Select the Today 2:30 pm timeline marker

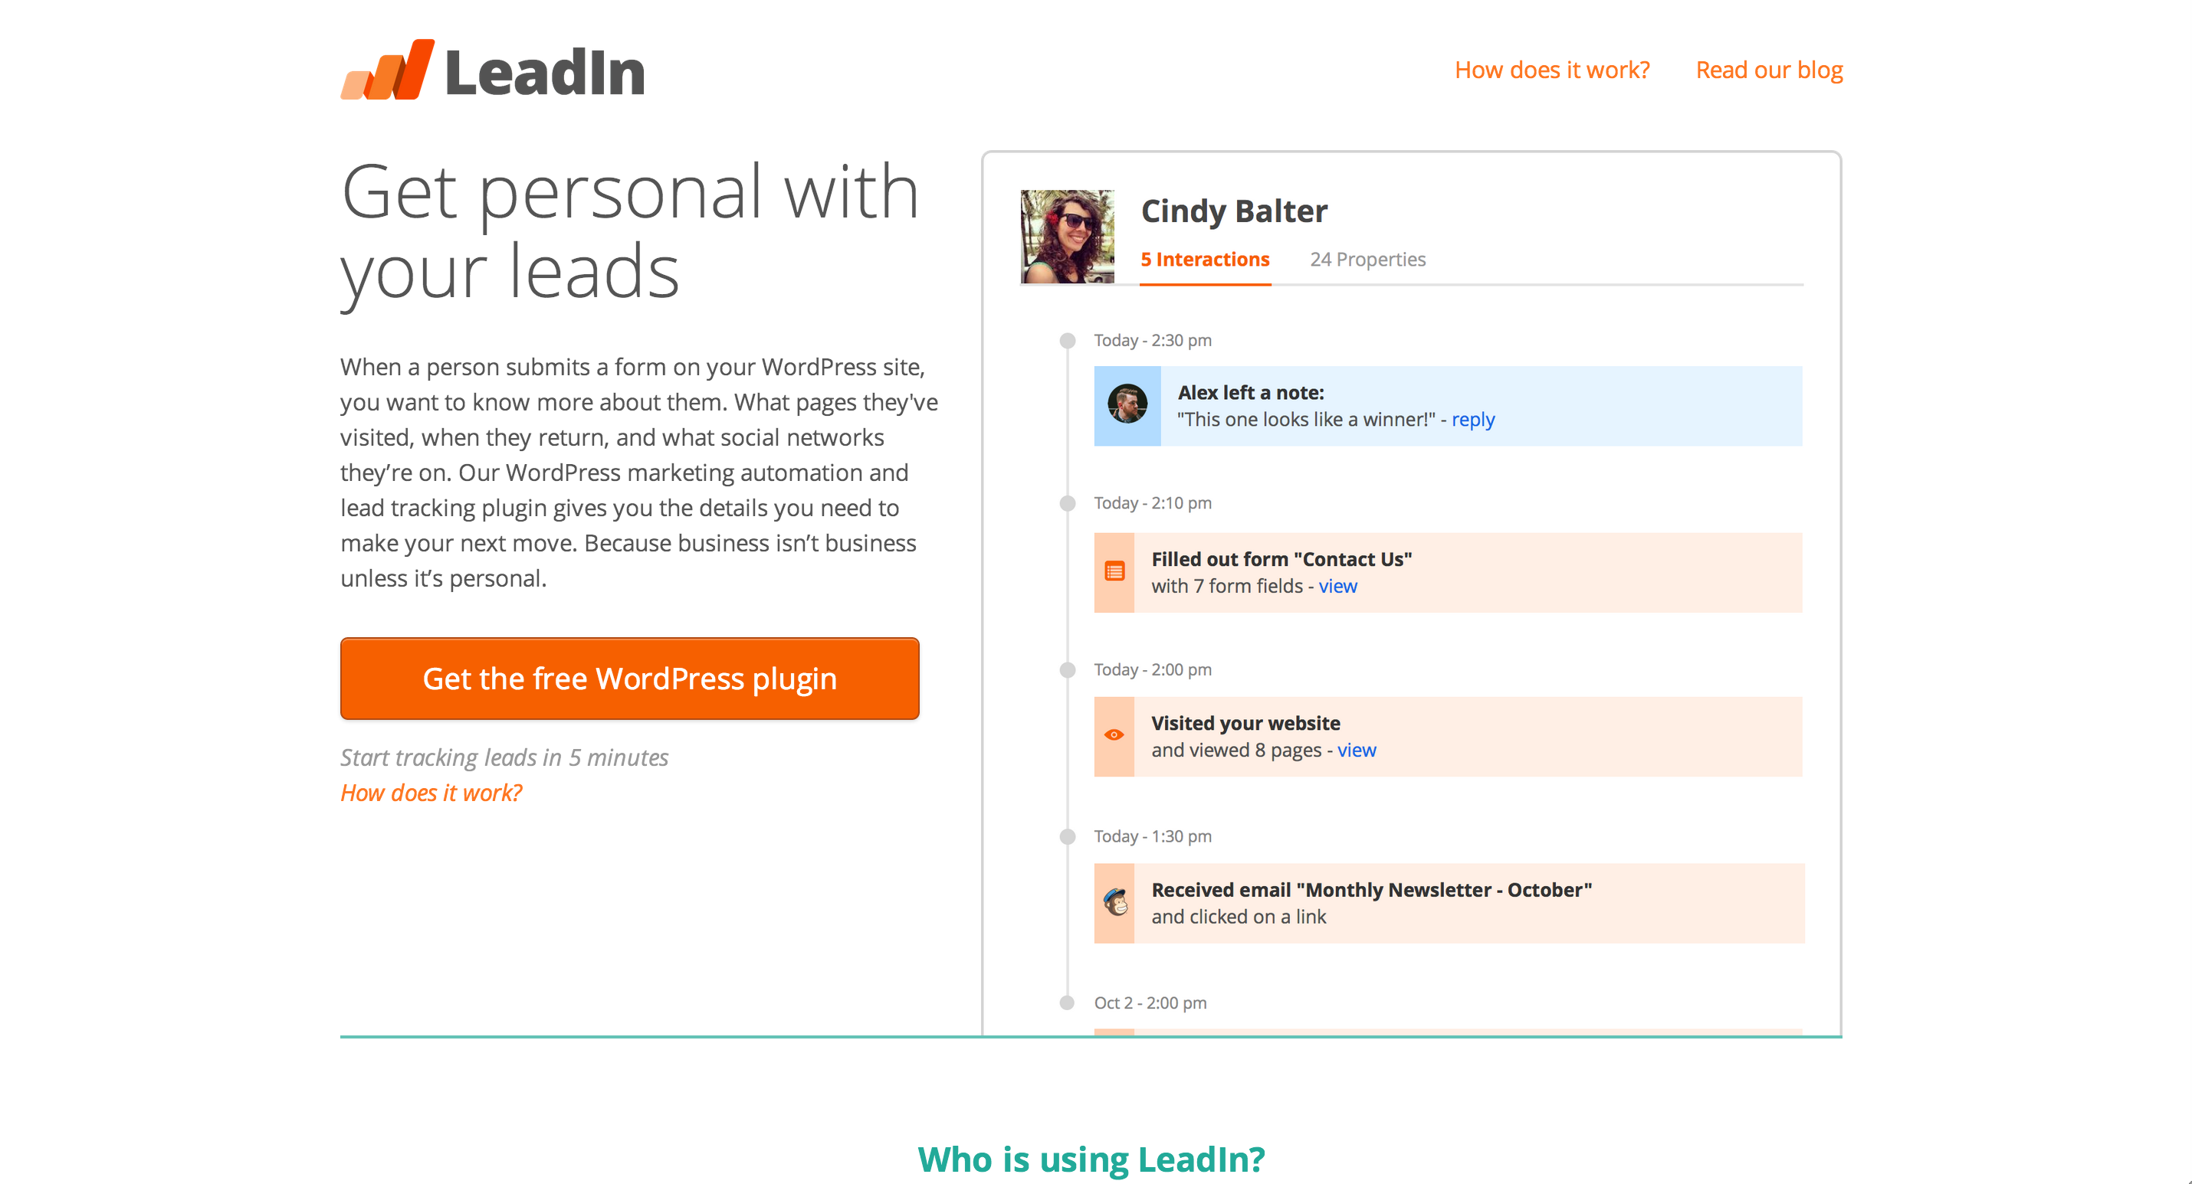click(x=1067, y=341)
